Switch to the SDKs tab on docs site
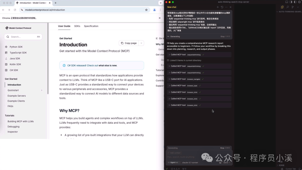302x170 pixels. click(77, 26)
